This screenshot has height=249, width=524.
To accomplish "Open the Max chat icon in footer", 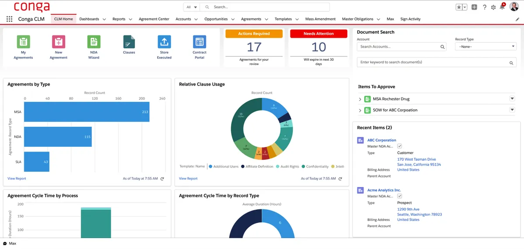I will [x=5, y=243].
